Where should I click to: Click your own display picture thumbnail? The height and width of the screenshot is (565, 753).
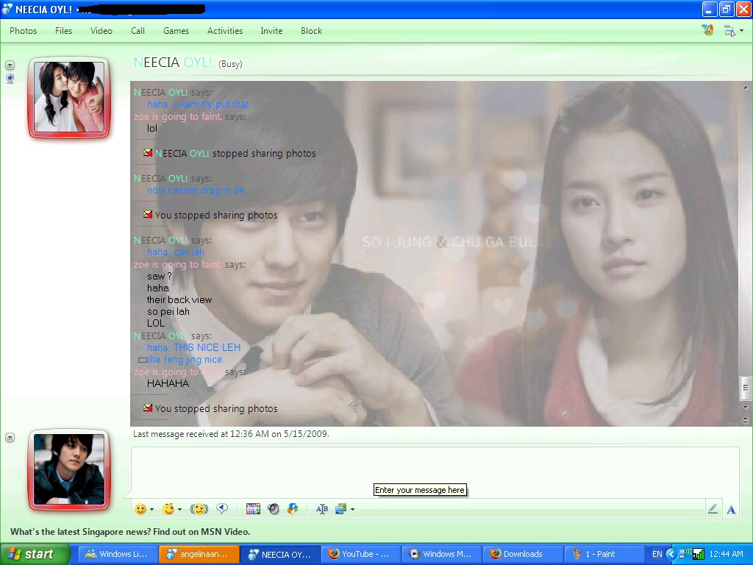[x=69, y=469]
